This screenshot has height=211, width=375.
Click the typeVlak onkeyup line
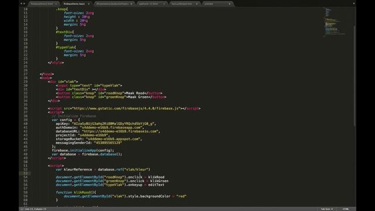point(110,185)
